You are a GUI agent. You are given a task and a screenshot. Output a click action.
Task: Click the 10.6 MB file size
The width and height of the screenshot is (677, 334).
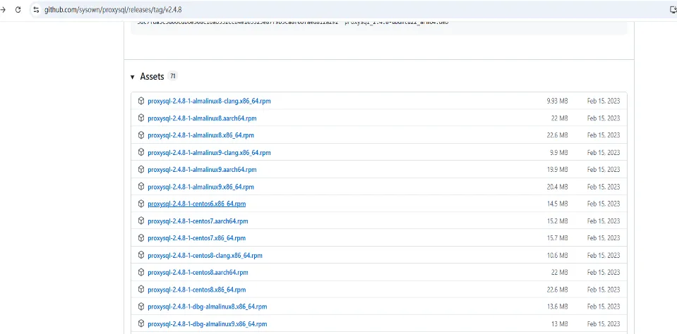pyautogui.click(x=558, y=255)
